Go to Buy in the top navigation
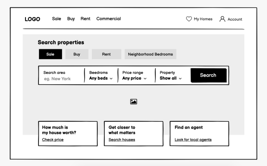 coord(71,19)
